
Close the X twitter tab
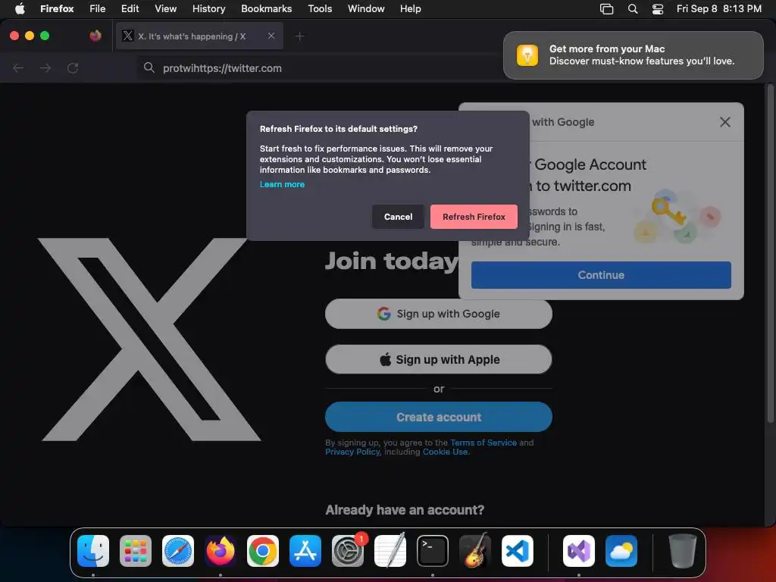coord(271,36)
